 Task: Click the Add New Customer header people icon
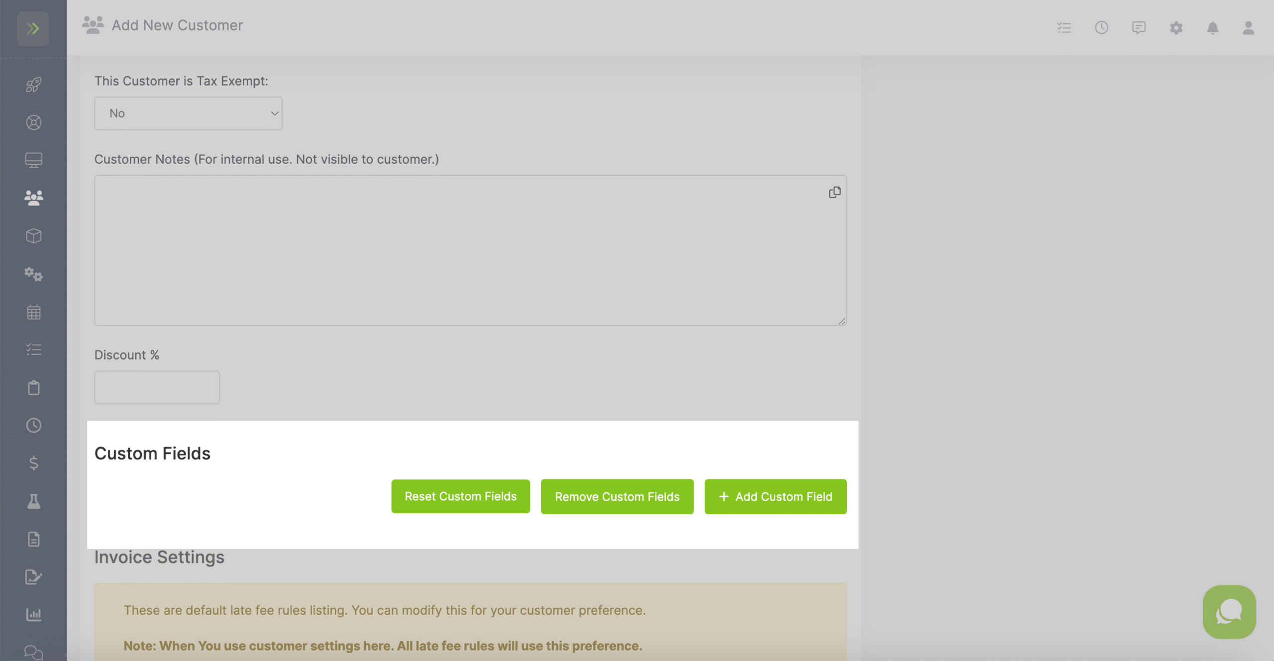93,25
